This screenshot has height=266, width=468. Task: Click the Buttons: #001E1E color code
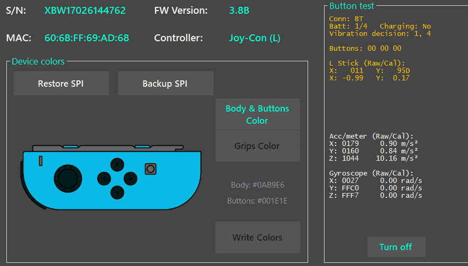(257, 201)
